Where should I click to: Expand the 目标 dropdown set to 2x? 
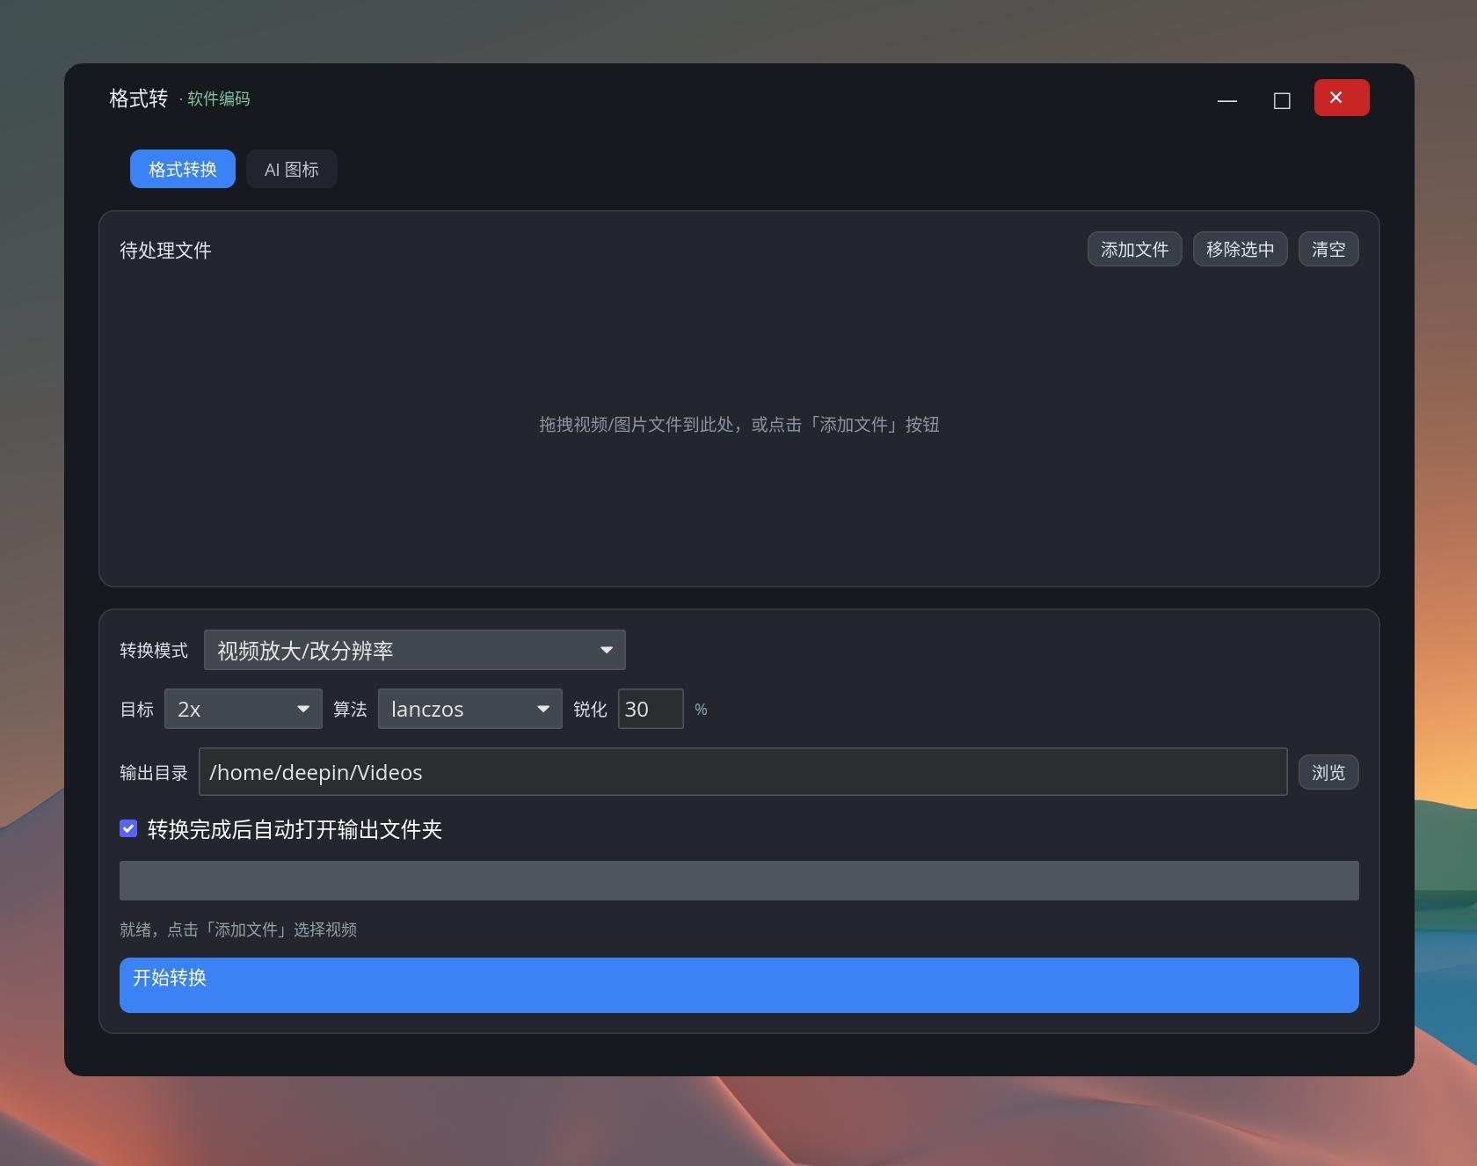tap(244, 709)
